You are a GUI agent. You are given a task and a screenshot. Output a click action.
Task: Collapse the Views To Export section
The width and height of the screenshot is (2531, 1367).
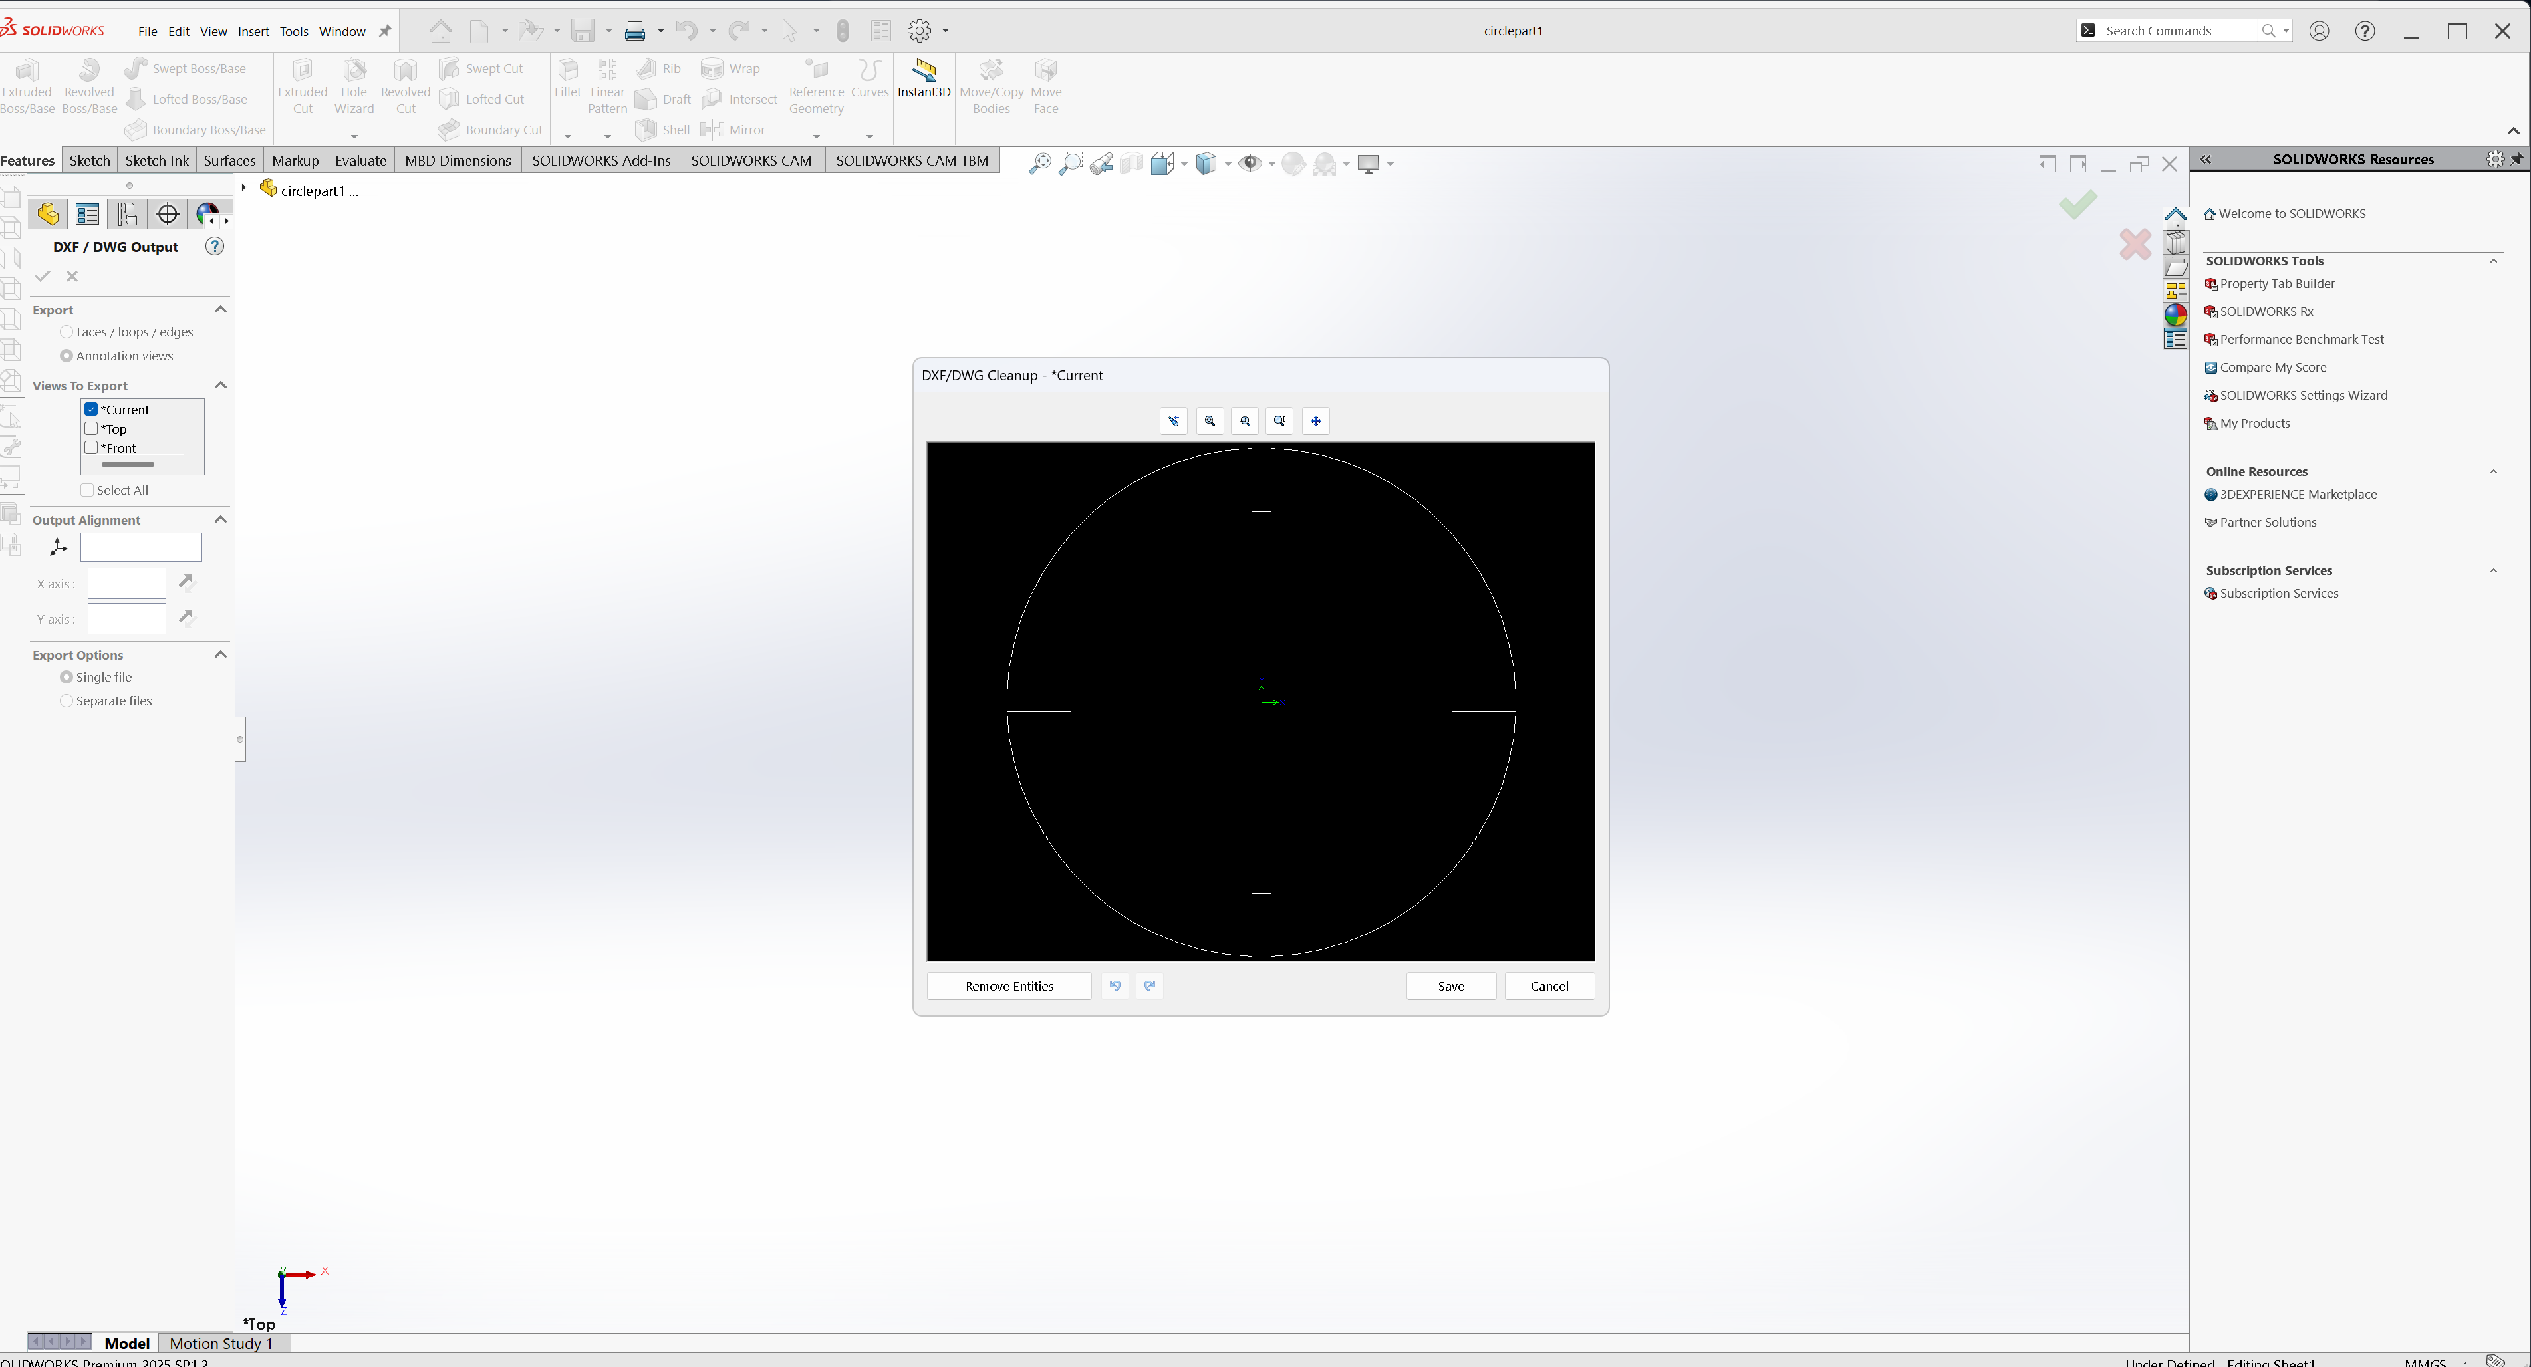[x=220, y=385]
